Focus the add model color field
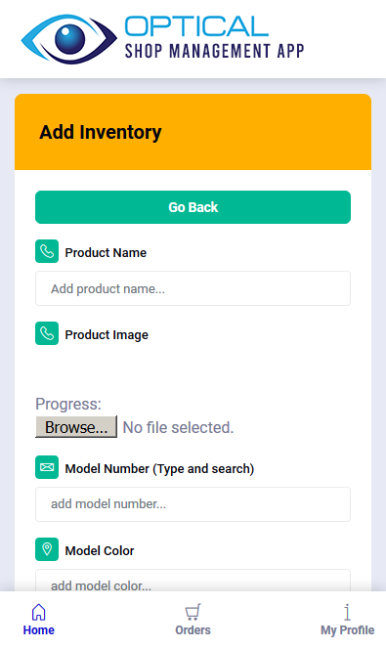 click(x=193, y=581)
